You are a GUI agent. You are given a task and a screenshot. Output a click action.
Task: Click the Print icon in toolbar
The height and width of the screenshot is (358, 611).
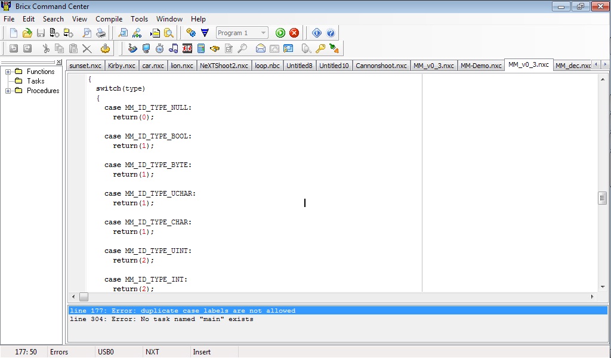[101, 33]
